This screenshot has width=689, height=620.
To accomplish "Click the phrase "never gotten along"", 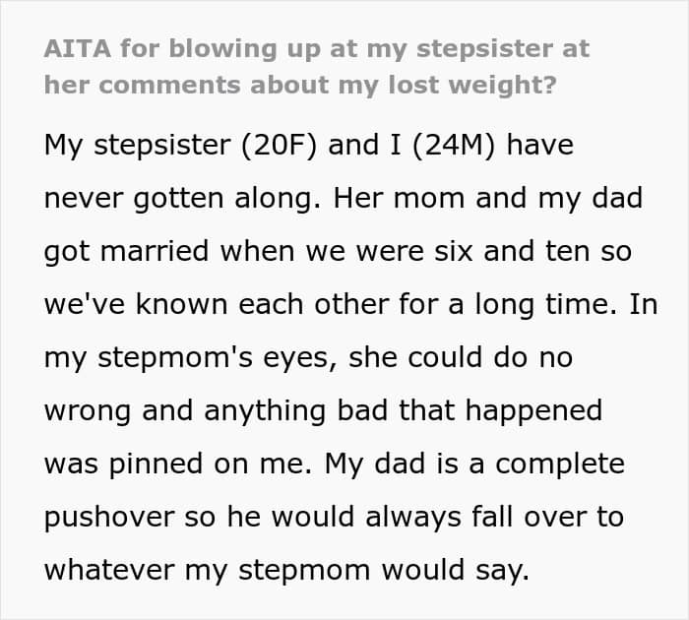I will click(x=184, y=200).
